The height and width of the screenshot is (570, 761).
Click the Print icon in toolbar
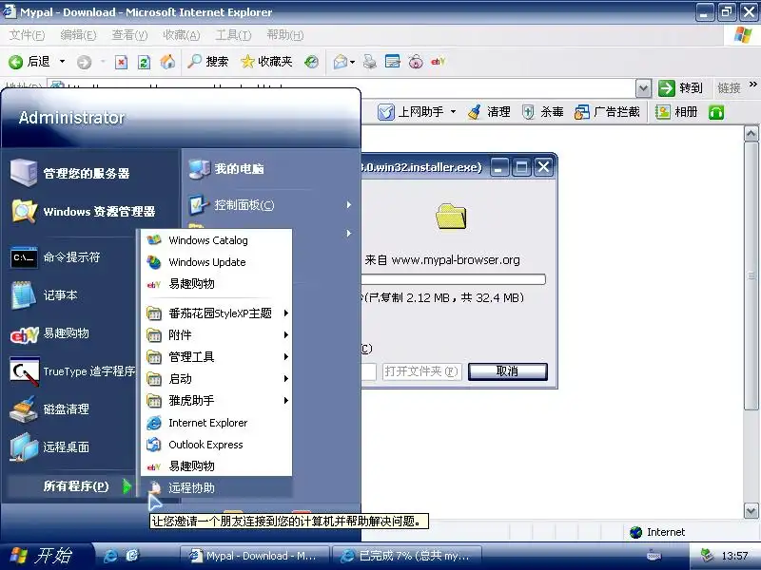(370, 62)
